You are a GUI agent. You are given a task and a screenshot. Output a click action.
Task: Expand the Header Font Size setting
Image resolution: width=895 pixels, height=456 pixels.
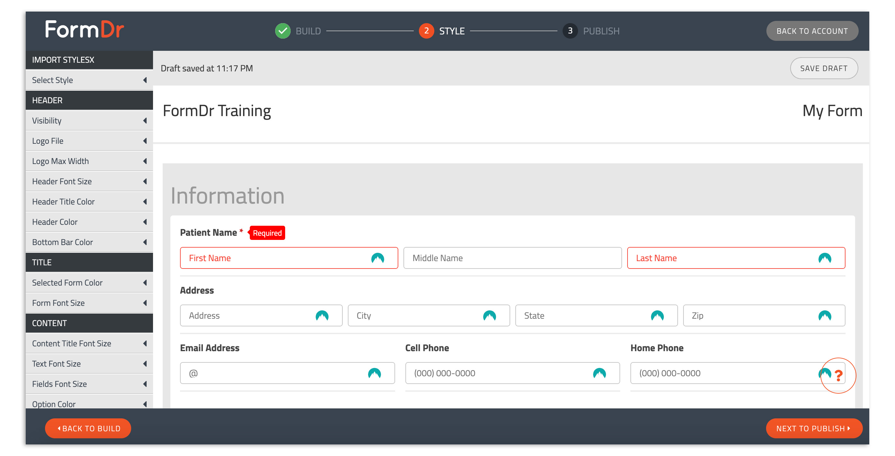(89, 181)
